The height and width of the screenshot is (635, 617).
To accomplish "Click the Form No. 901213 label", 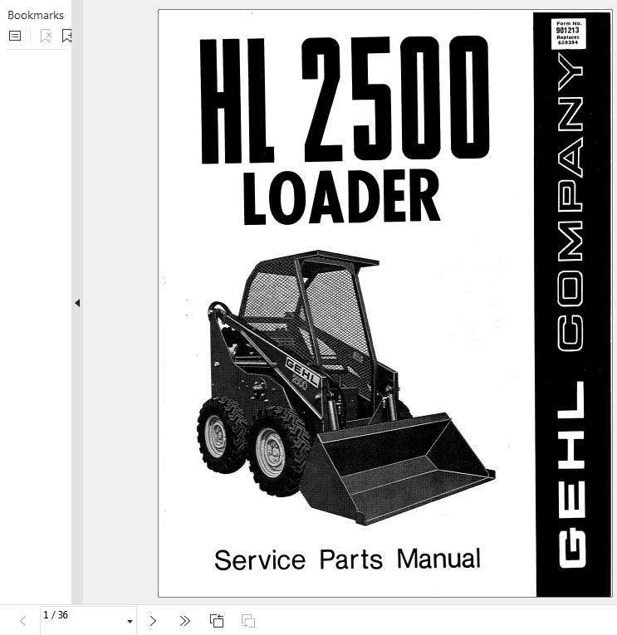I will pos(568,33).
